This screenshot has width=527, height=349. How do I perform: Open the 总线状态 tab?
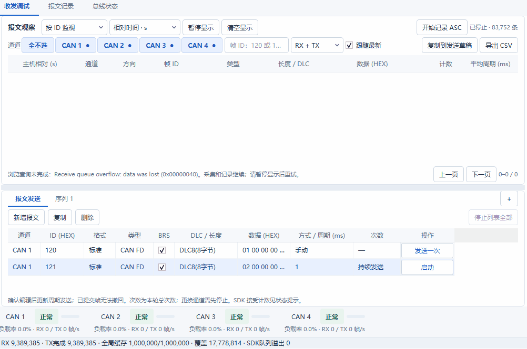(105, 6)
